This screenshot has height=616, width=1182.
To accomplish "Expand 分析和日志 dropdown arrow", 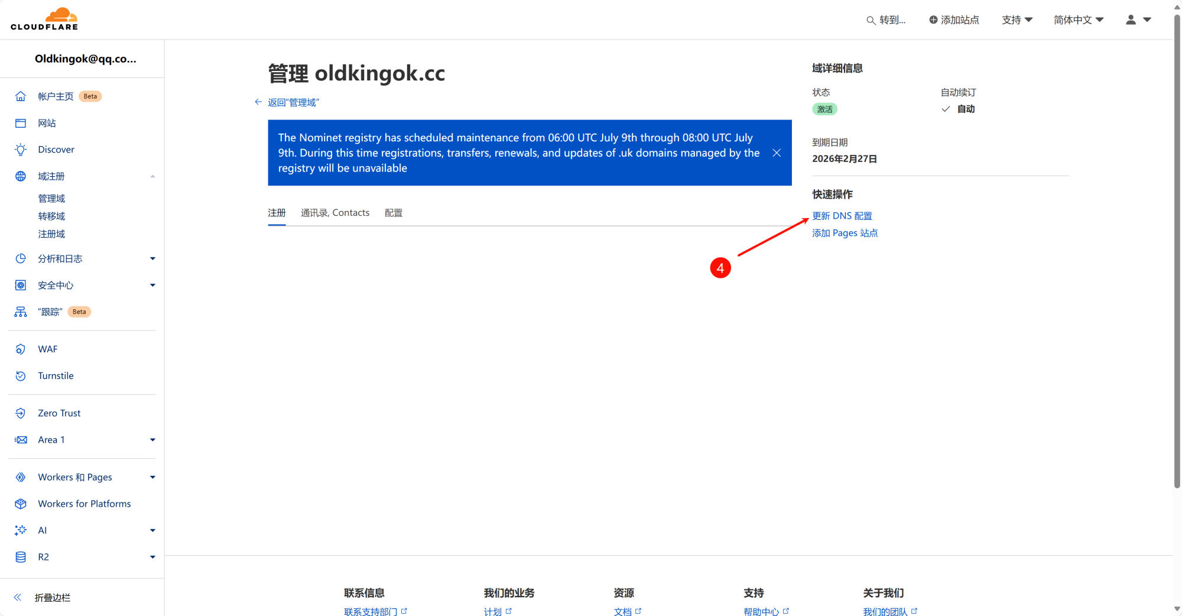I will point(152,258).
